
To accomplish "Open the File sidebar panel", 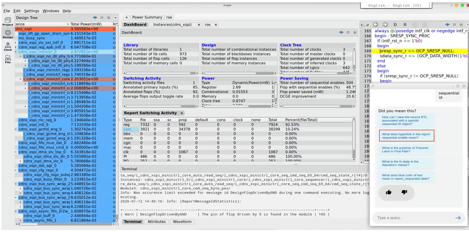I will point(8,59).
